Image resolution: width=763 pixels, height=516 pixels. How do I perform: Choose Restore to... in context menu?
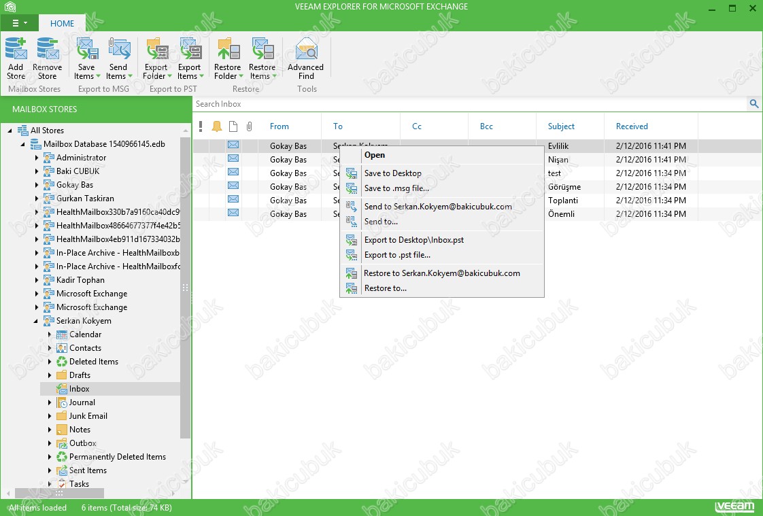click(442, 288)
